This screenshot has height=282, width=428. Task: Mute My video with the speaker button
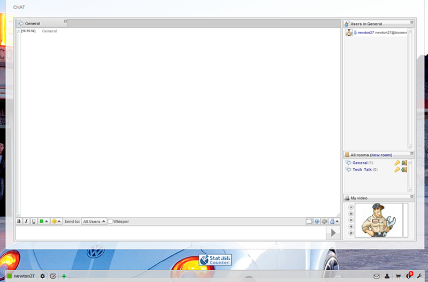tap(351, 226)
